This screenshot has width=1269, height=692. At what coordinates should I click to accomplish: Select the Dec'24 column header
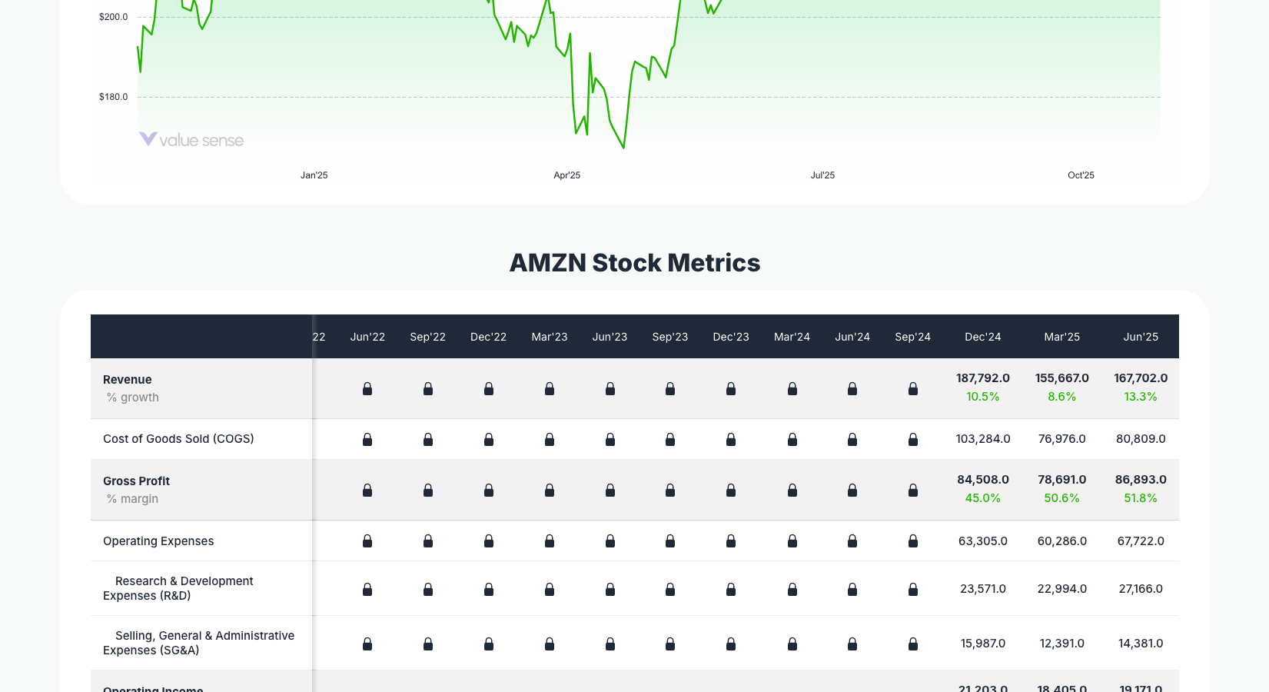(983, 336)
